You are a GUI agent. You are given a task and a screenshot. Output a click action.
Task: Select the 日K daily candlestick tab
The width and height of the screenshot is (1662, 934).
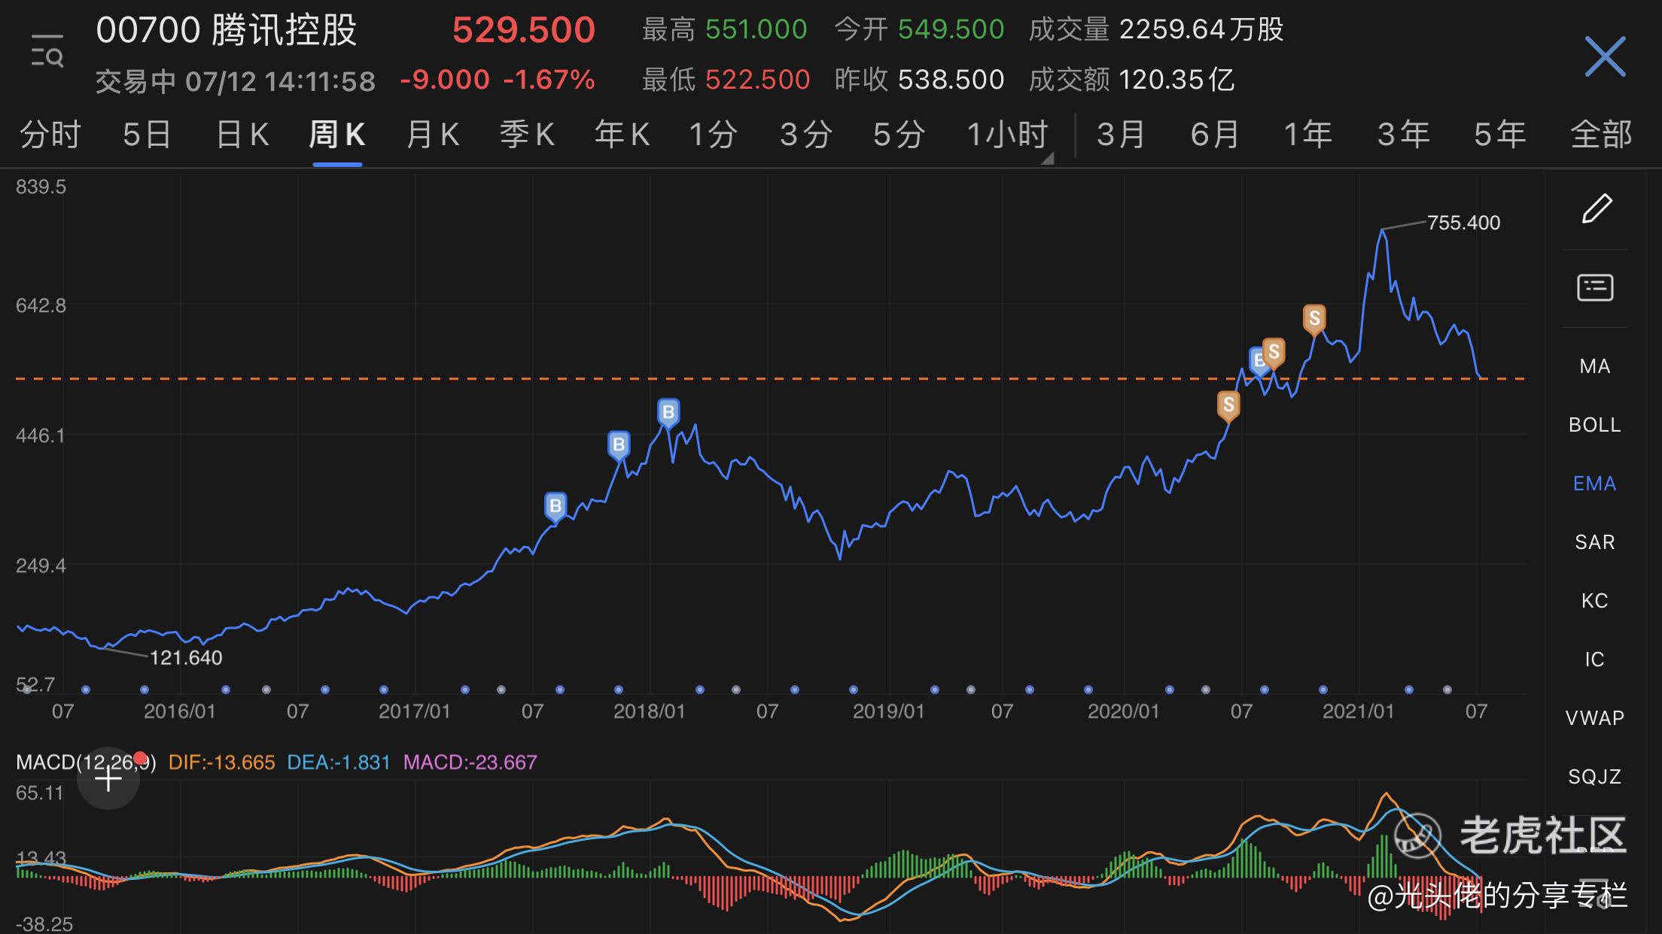(242, 135)
